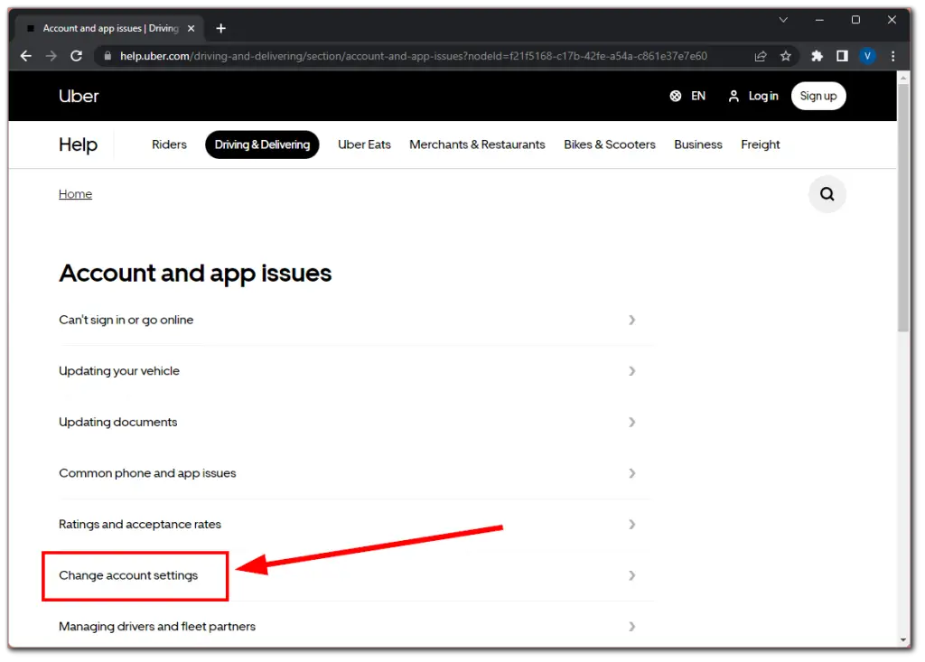
Task: Click the extensions puzzle icon in Chrome toolbar
Action: point(816,55)
